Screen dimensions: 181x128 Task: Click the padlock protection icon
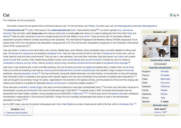click(175, 15)
